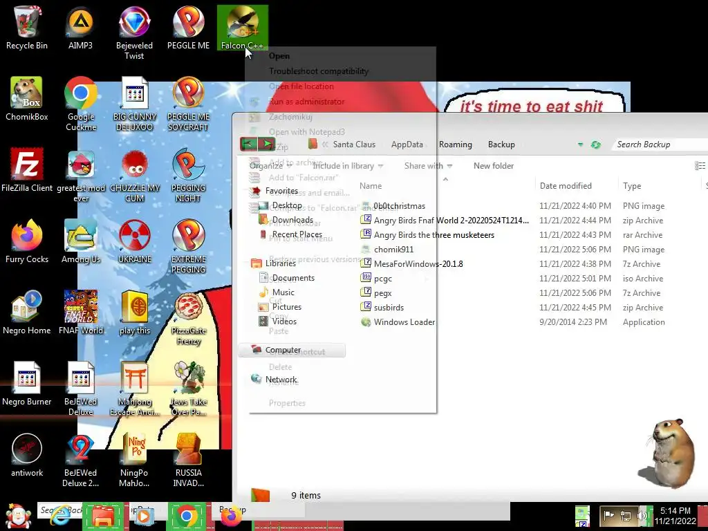Image resolution: width=708 pixels, height=531 pixels.
Task: Click the Explorer back navigation arrow
Action: click(x=248, y=144)
